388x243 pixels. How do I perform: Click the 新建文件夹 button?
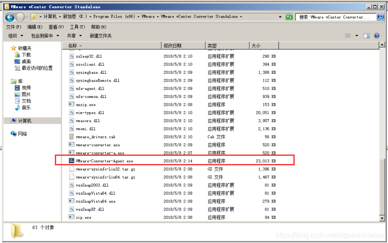click(x=101, y=36)
